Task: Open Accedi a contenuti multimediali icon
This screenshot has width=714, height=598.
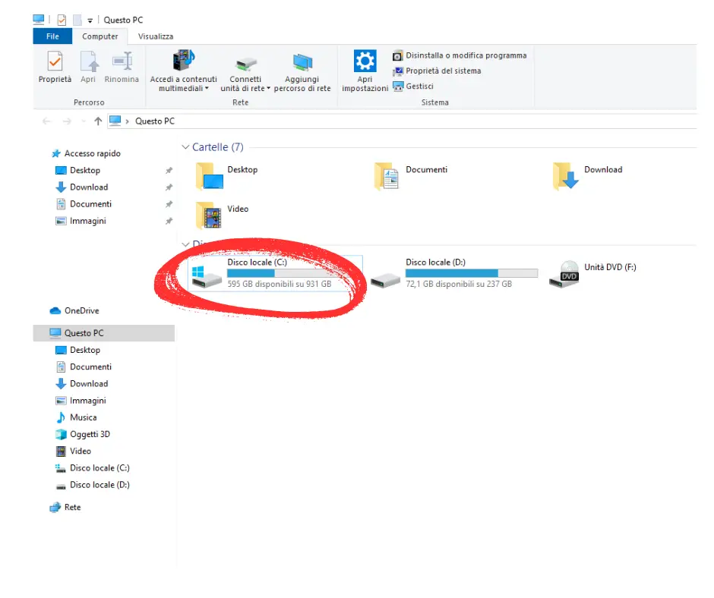Action: click(x=184, y=61)
